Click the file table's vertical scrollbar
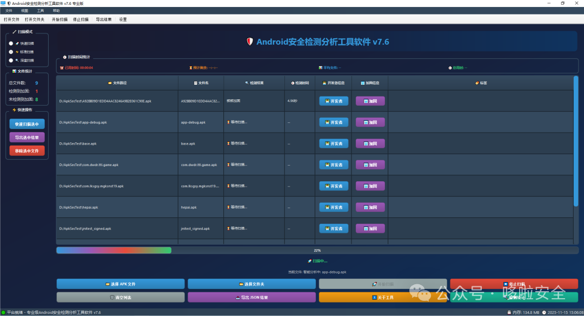This screenshot has height=316, width=584. point(576,141)
